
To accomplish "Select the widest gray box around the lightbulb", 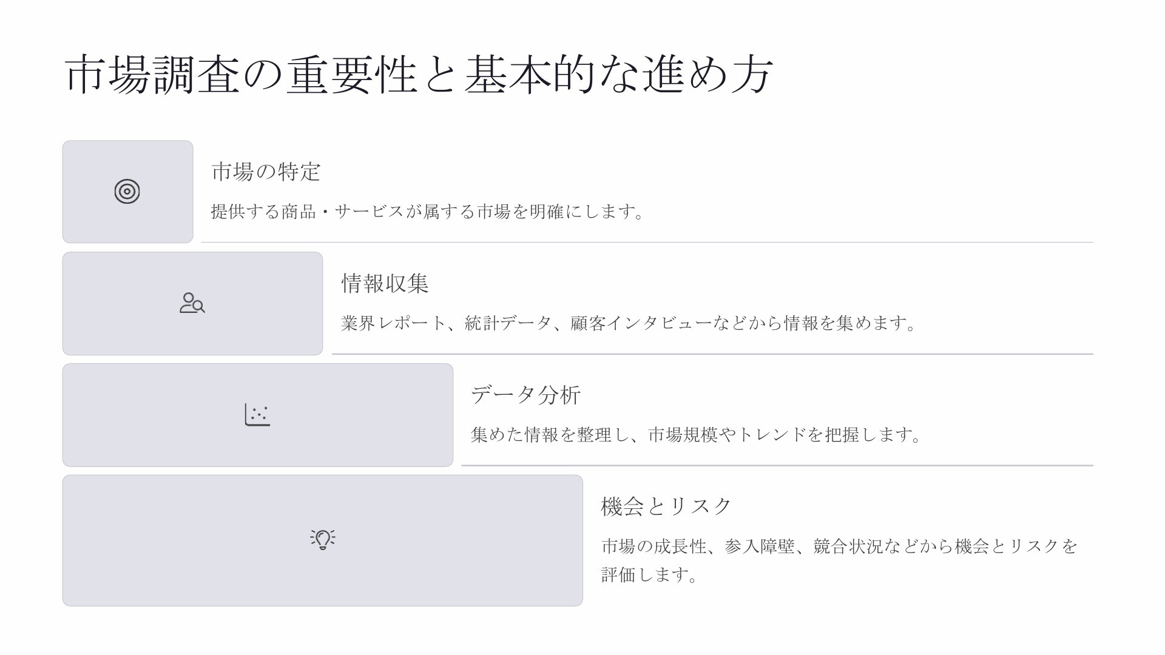I will [323, 540].
